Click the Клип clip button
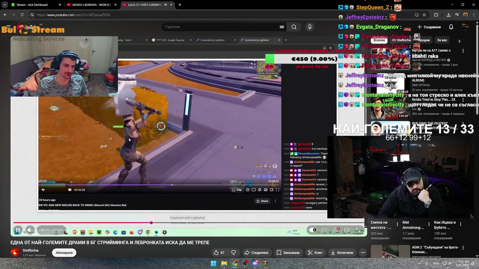 [315, 253]
